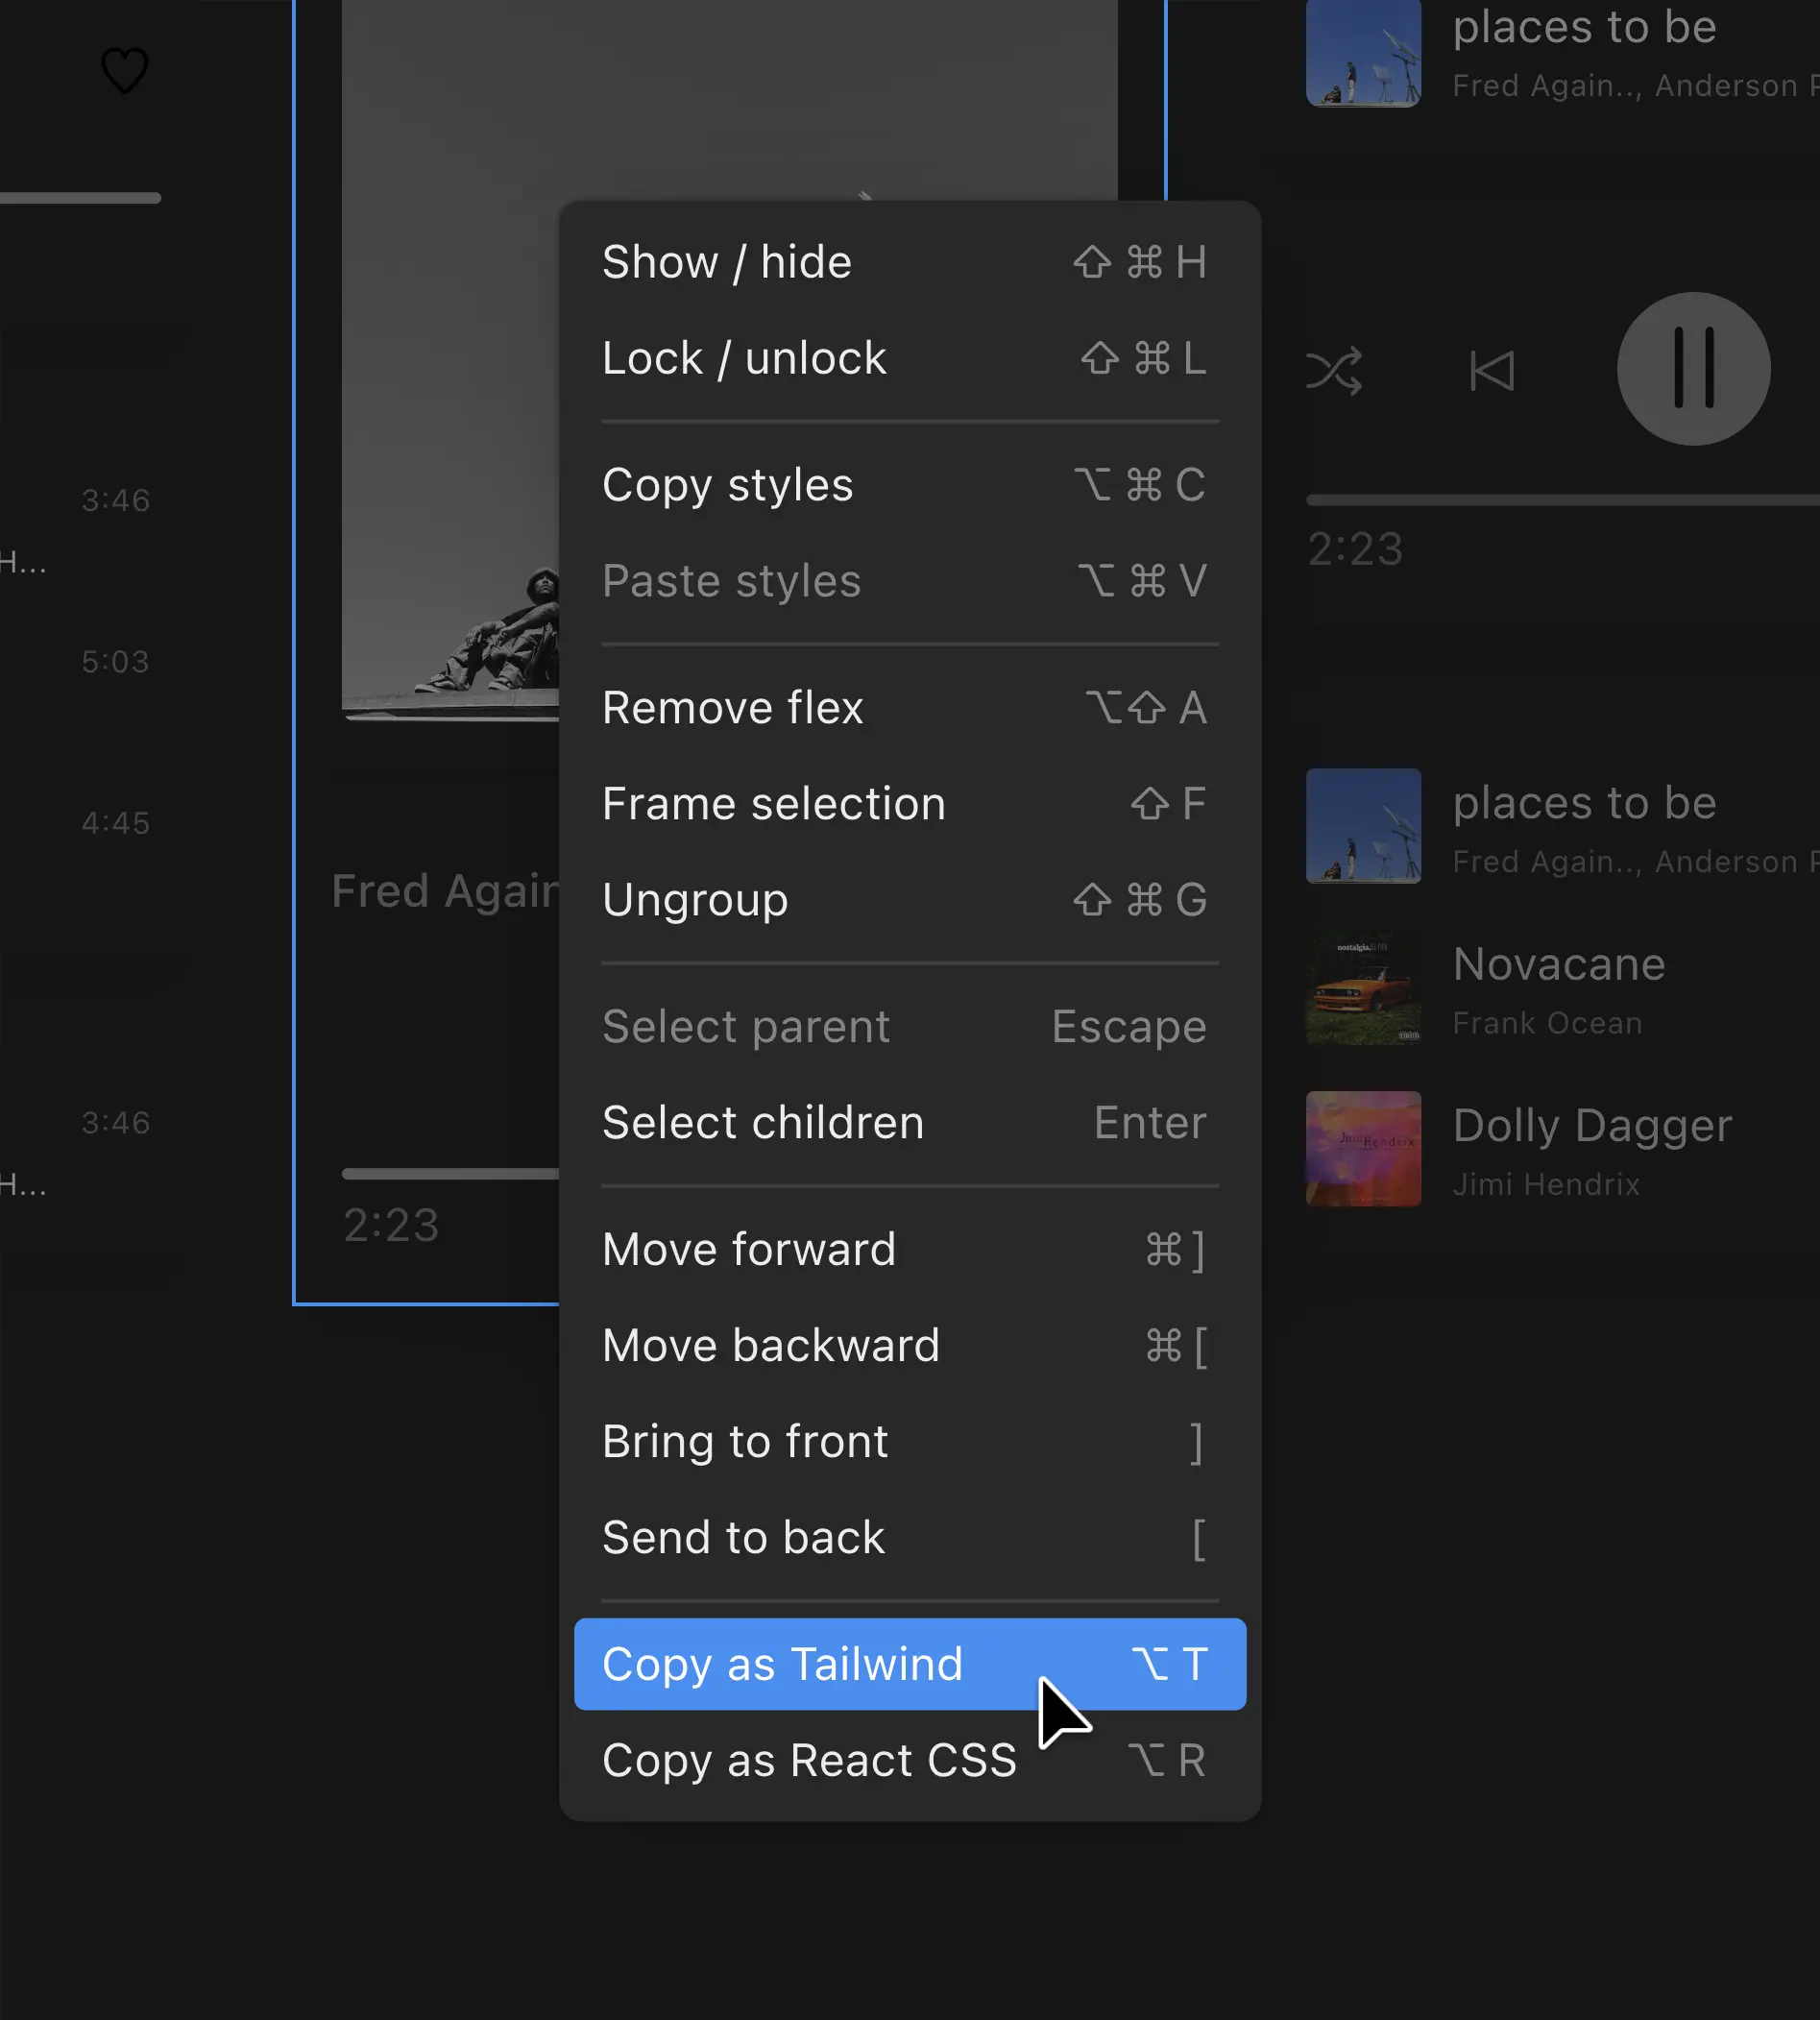
Task: Pause playback with the round pause button
Action: [x=1694, y=369]
